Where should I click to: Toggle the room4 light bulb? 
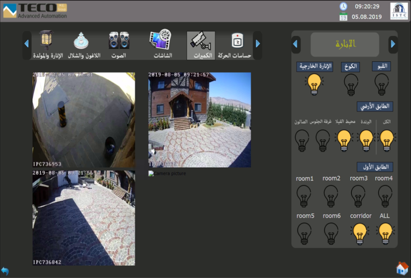385,196
